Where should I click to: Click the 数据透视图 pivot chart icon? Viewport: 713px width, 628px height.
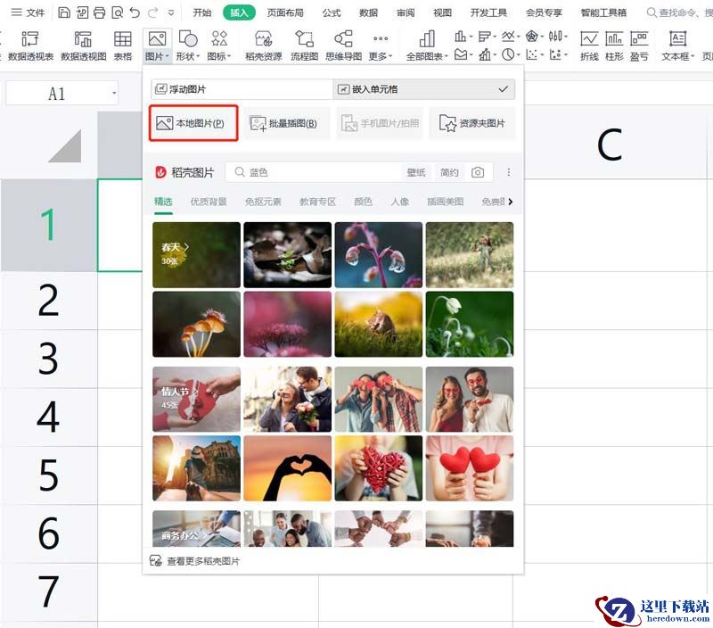pos(83,45)
